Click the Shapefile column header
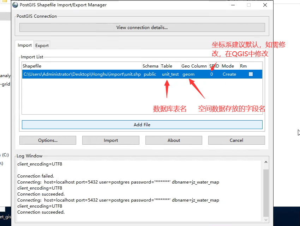300x226 pixels. 81,66
